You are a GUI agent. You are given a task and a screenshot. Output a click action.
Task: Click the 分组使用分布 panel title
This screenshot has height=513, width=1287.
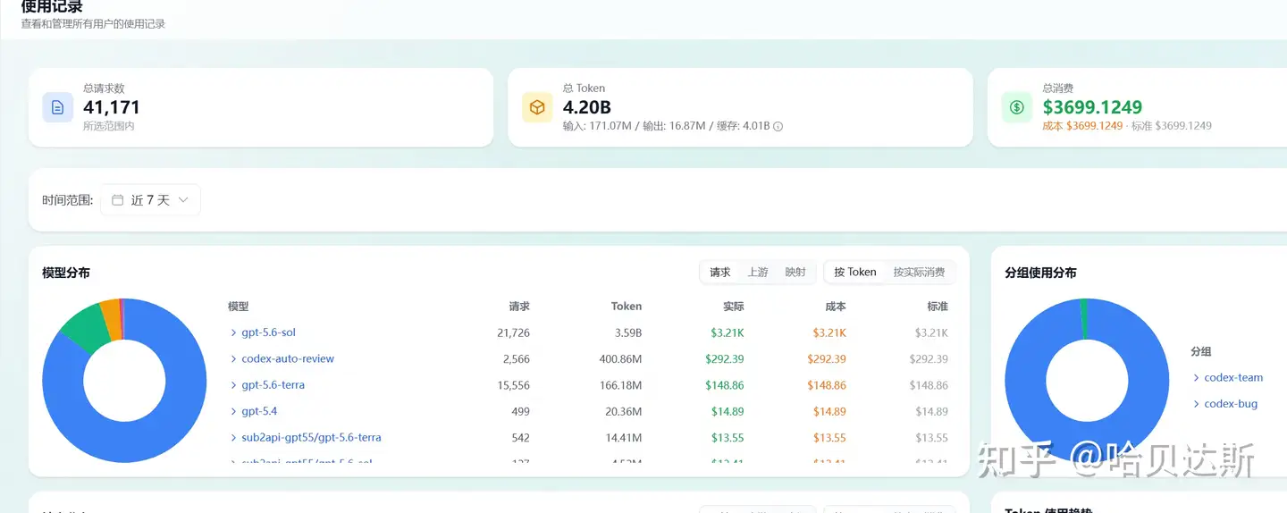[1040, 273]
